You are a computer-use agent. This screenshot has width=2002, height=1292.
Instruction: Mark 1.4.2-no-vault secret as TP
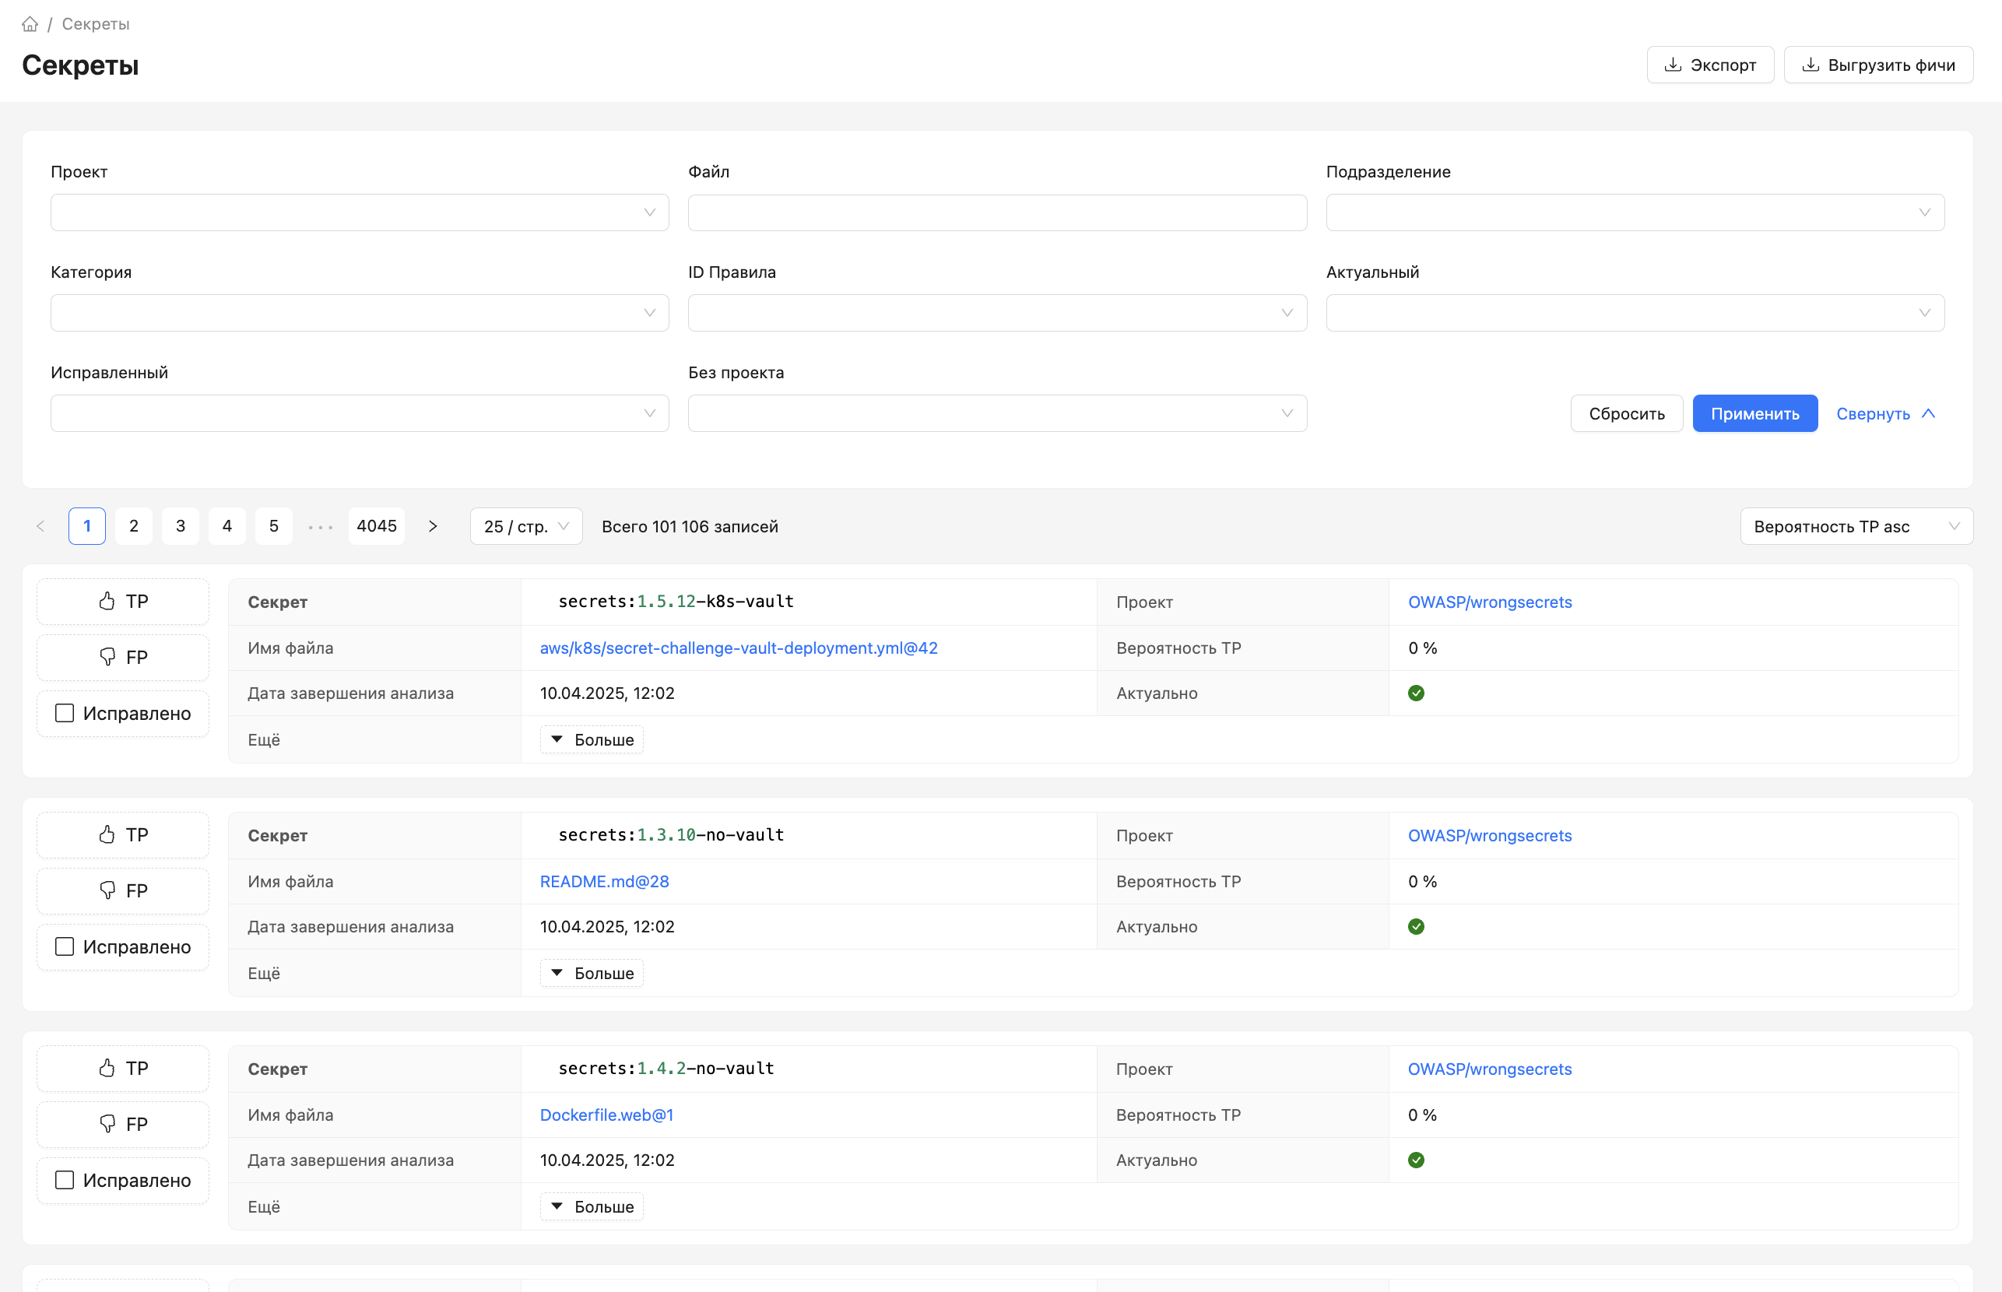tap(122, 1068)
